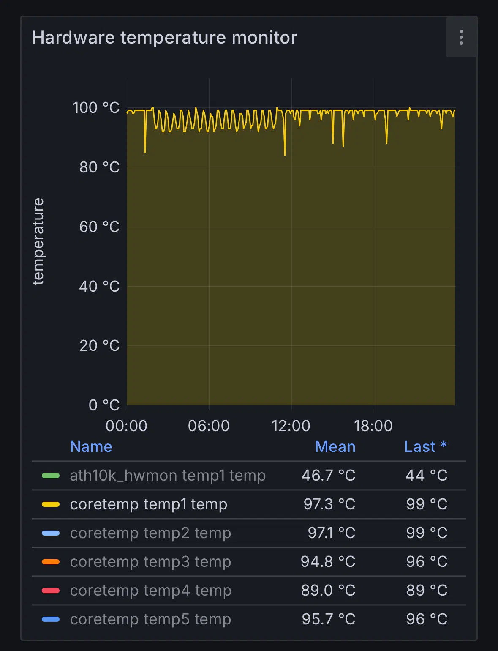Isolate coretemp temp4 temp series
The image size is (498, 651).
(150, 591)
